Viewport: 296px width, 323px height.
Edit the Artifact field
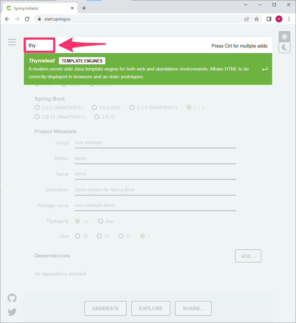[x=155, y=159]
